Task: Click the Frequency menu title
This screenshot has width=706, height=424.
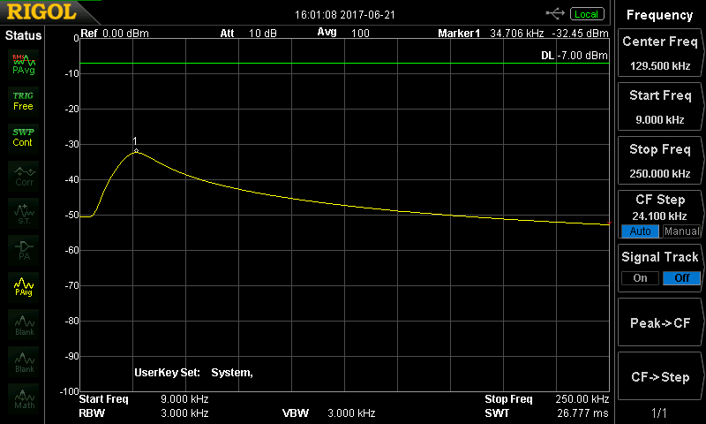Action: pyautogui.click(x=659, y=15)
